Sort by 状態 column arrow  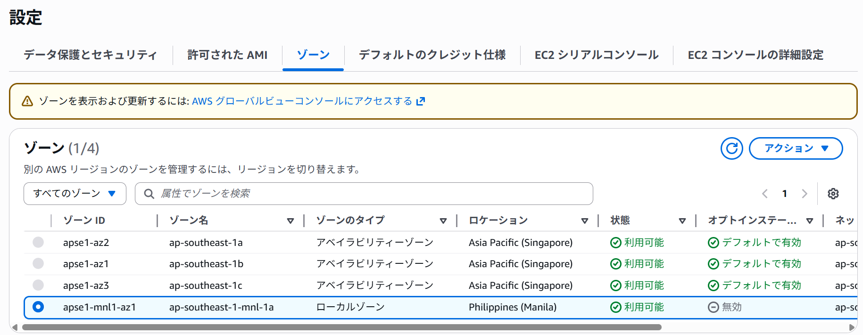pos(682,221)
